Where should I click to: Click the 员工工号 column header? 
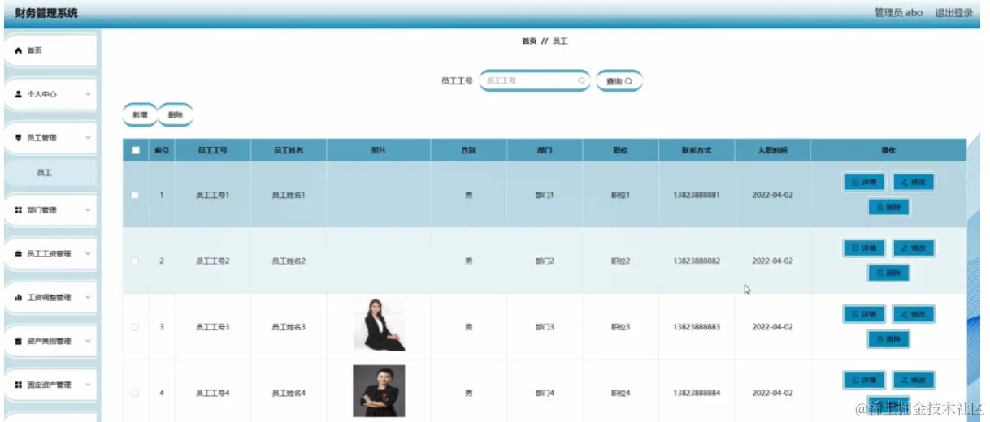(x=212, y=150)
